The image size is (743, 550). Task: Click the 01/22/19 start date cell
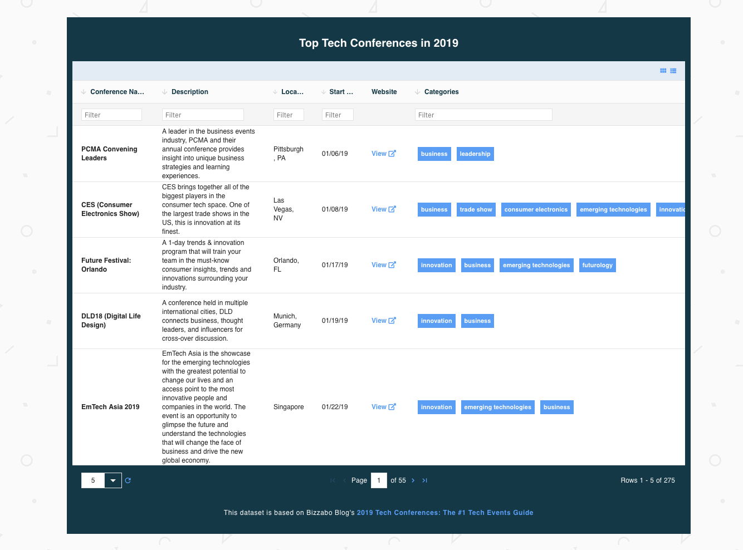[x=335, y=407]
